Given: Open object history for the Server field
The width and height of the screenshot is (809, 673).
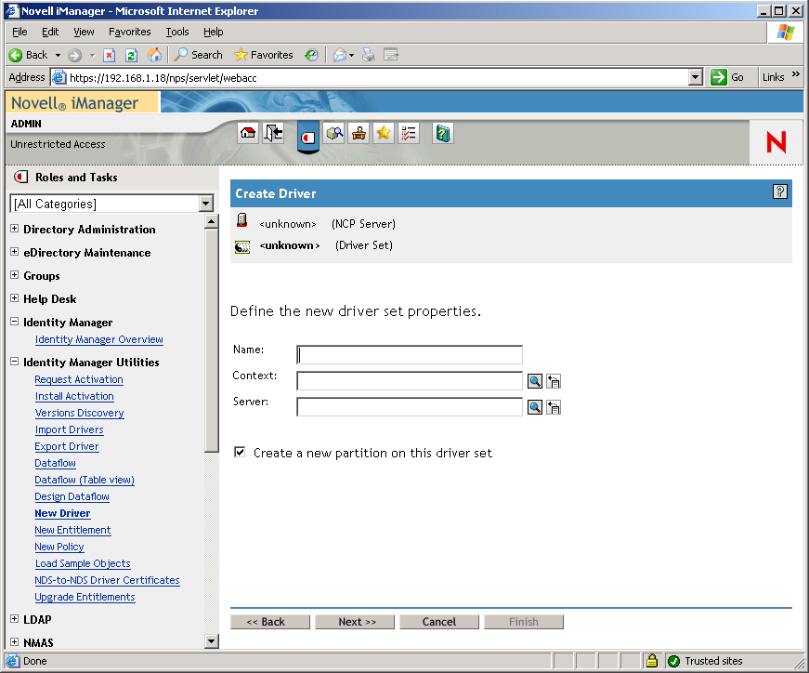Looking at the screenshot, I should [x=554, y=406].
